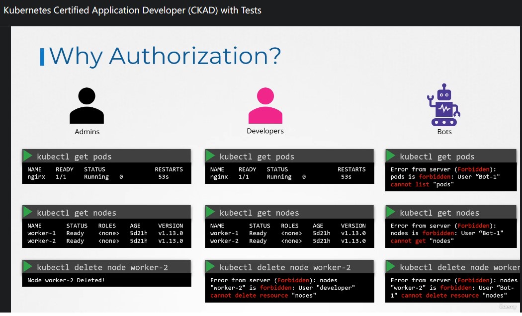The width and height of the screenshot is (522, 316).
Task: Click red 'cannot get' in Bots nodes output
Action: click(x=408, y=241)
